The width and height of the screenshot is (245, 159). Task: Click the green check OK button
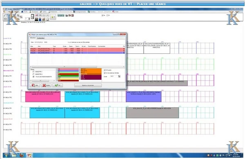click(58, 85)
